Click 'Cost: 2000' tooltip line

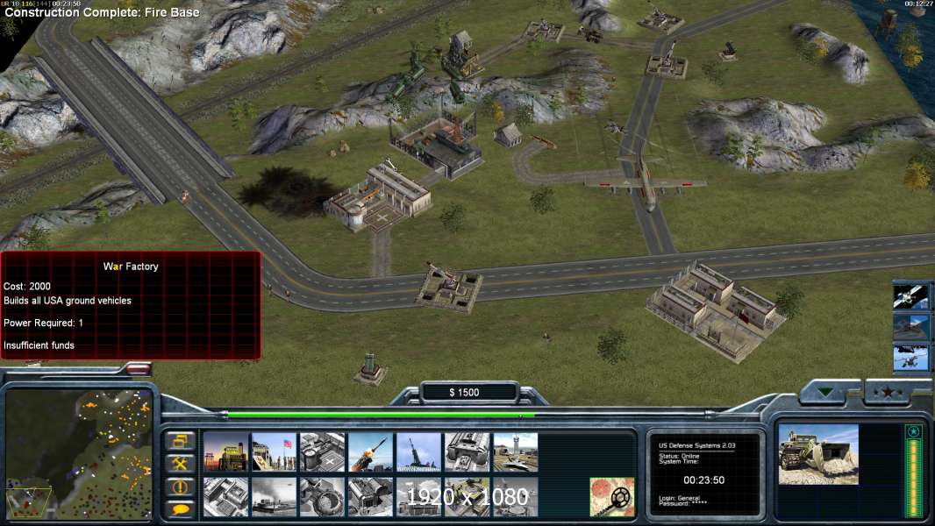[x=27, y=286]
